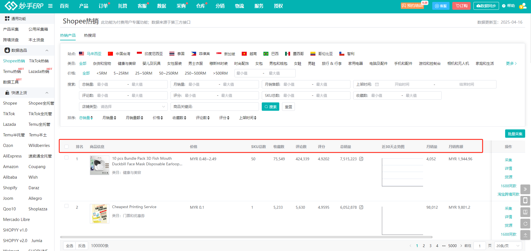Sort by 月销量
The width and height of the screenshot is (531, 251).
tap(109, 118)
